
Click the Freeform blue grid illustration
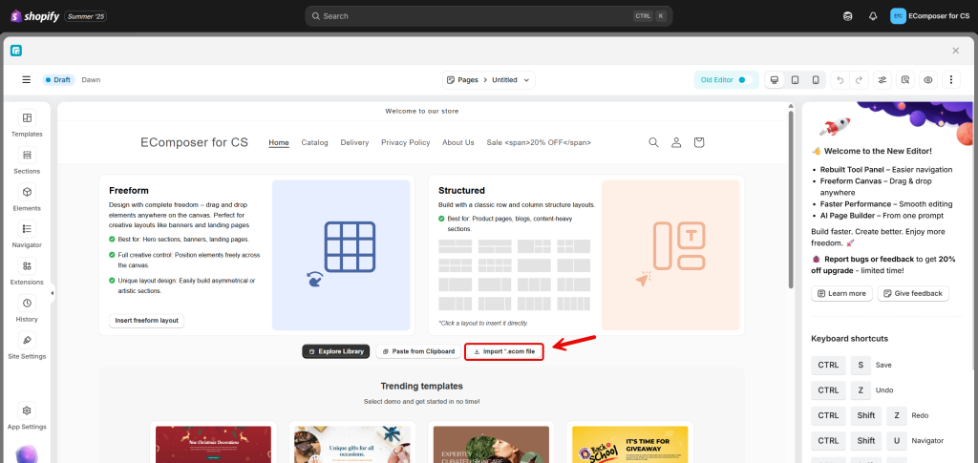[x=341, y=255]
